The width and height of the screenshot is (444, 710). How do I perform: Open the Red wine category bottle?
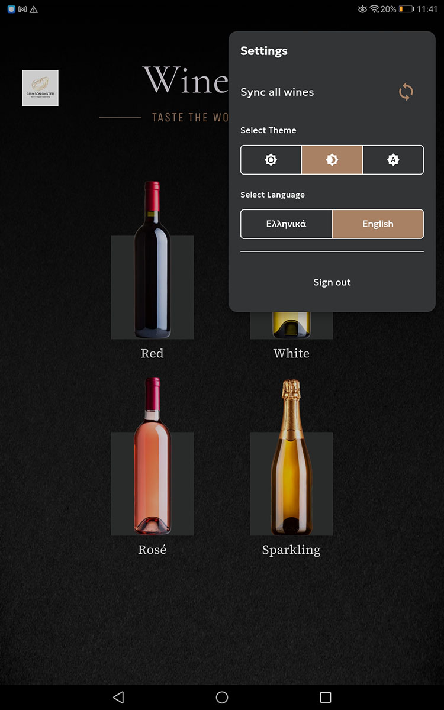(152, 260)
